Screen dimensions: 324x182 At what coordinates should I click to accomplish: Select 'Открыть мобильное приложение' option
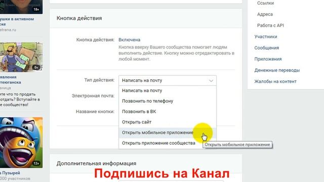[x=168, y=132]
